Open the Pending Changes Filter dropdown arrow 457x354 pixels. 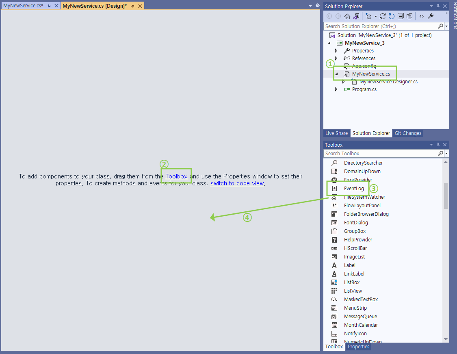tap(375, 17)
